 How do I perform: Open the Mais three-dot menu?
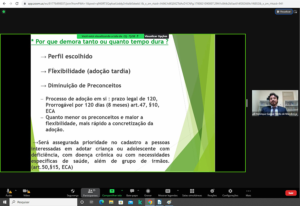click(248, 191)
